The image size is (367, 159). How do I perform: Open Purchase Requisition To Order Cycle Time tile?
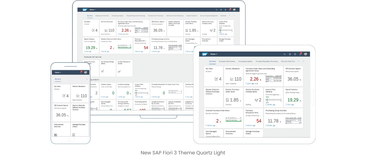(167, 90)
